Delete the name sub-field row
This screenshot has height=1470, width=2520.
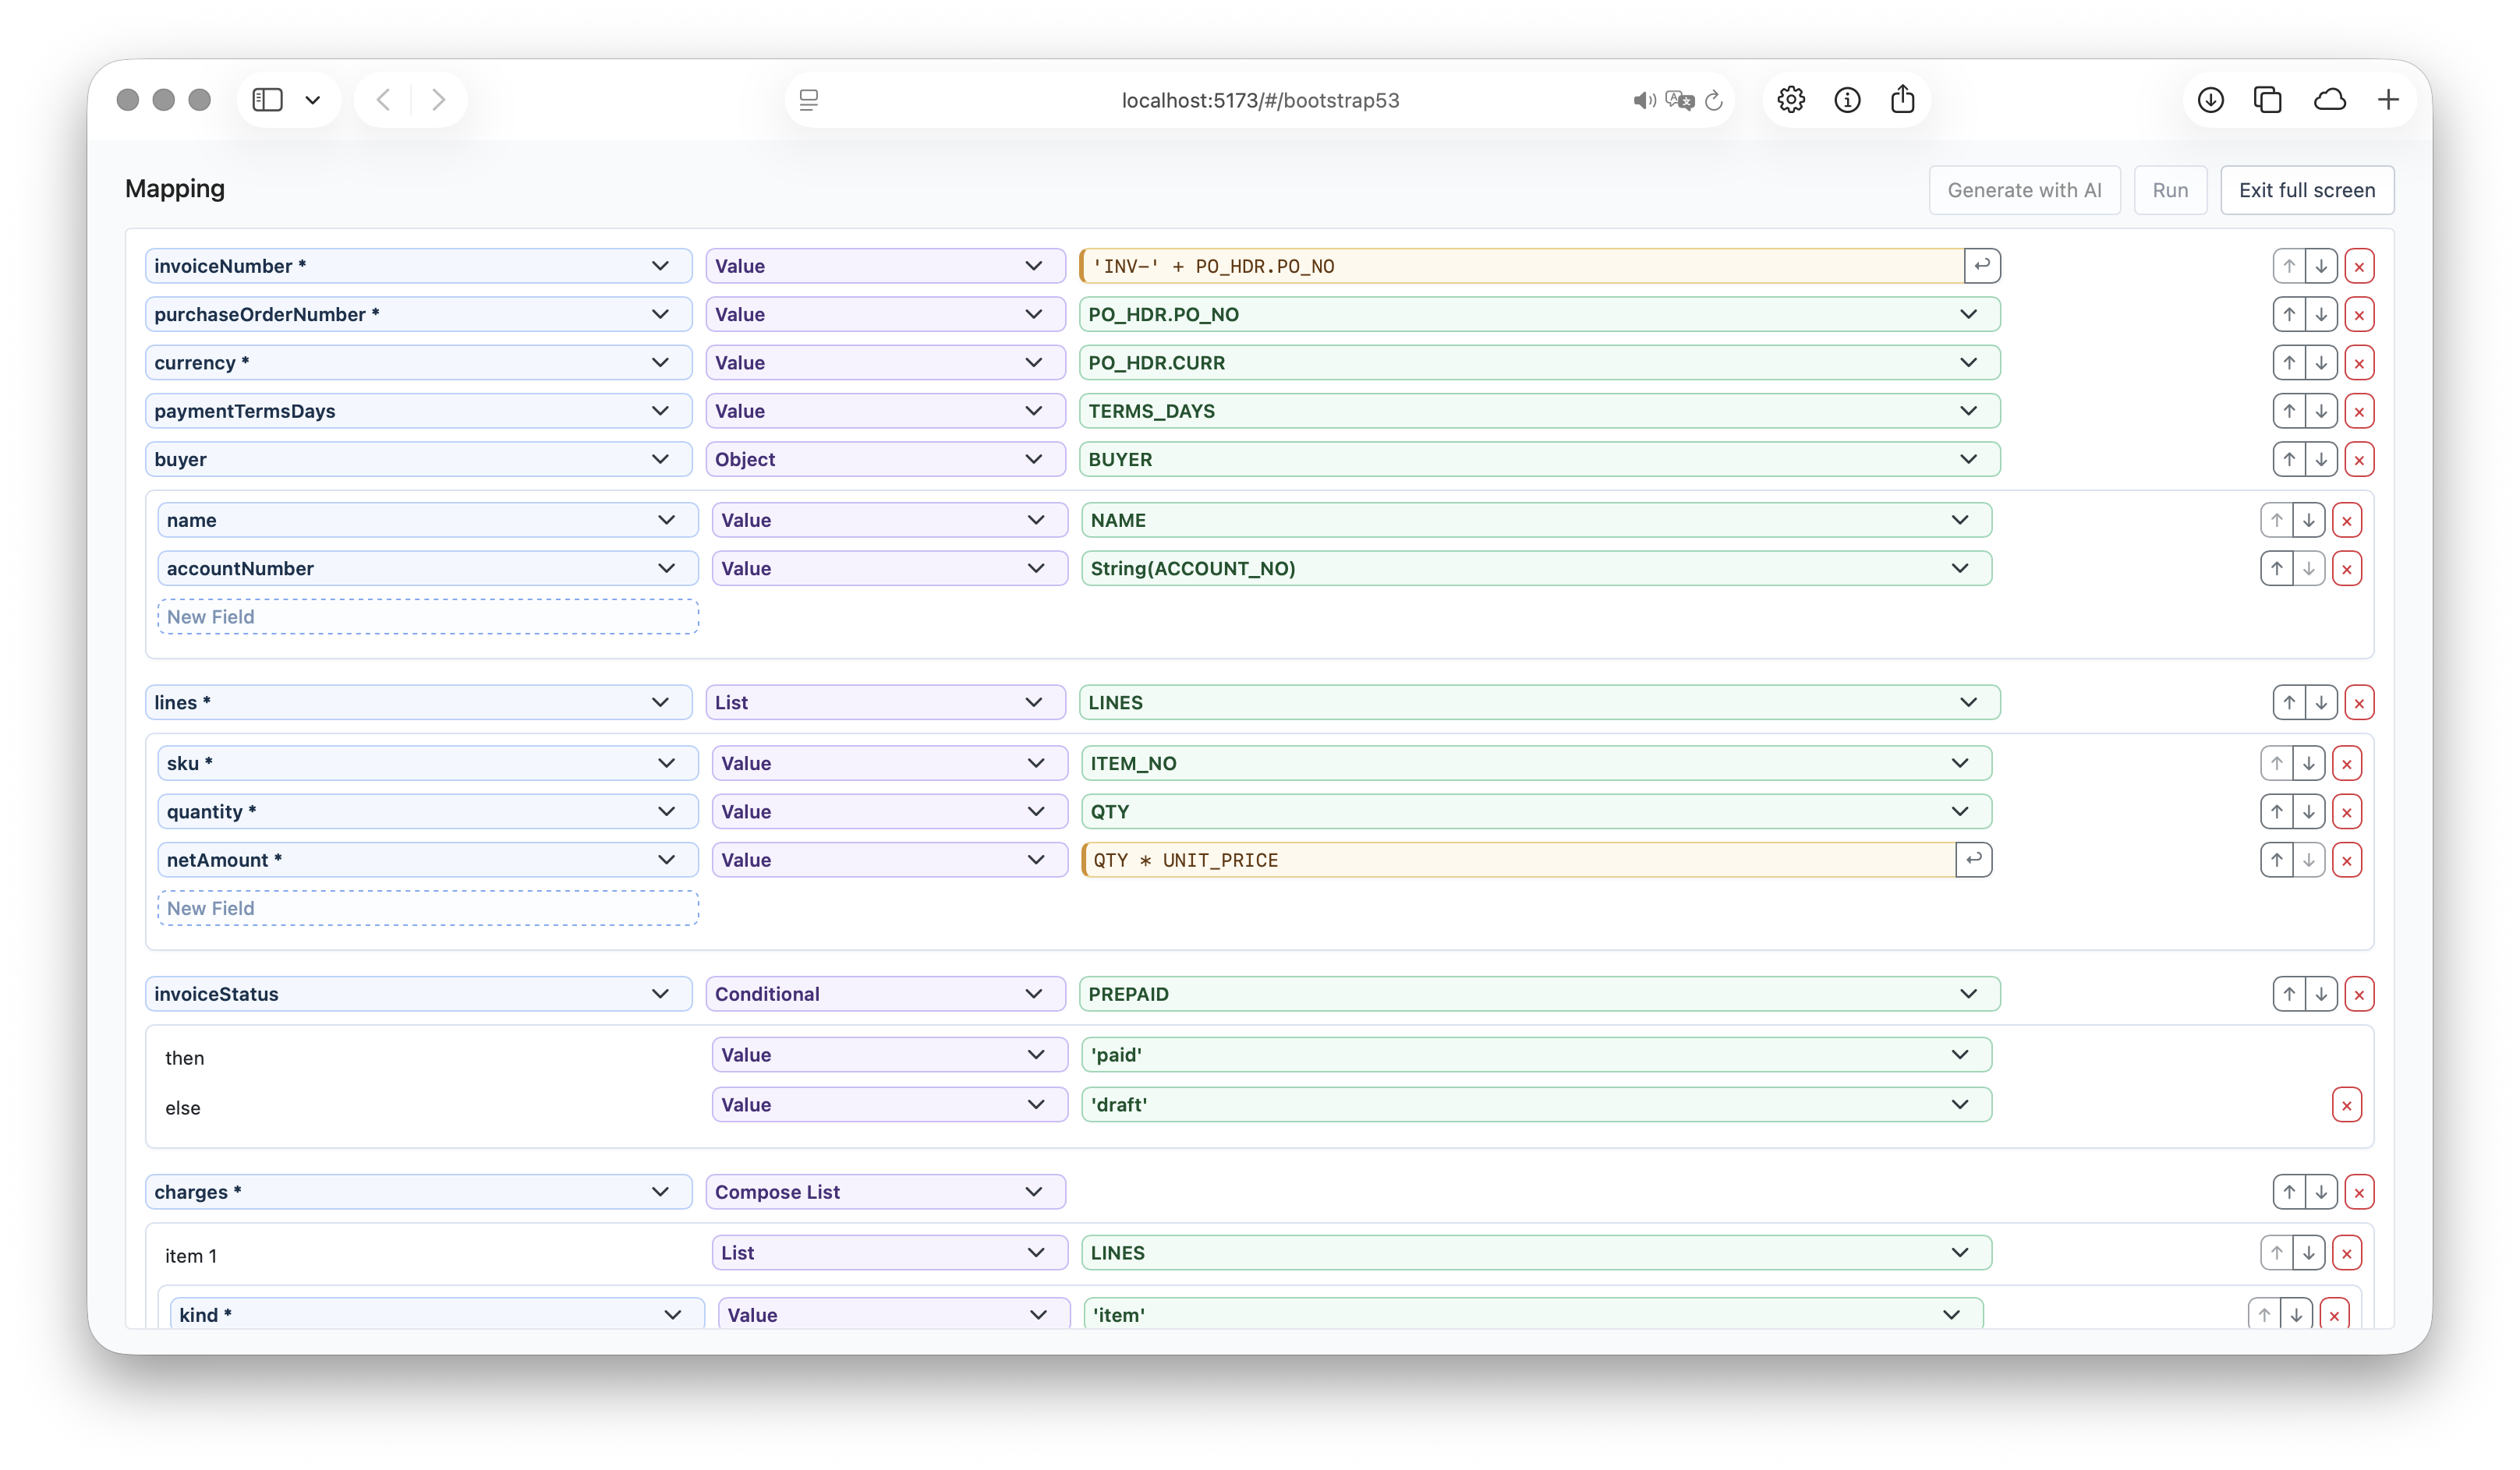tap(2347, 521)
